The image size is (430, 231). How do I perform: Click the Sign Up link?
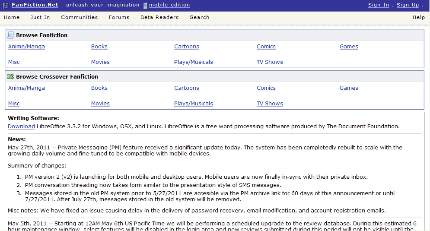(408, 5)
